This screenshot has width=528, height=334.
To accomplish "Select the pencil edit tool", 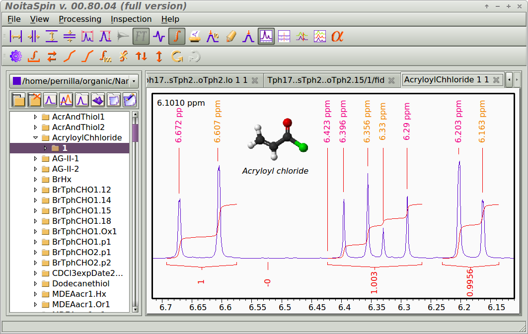I will tap(230, 36).
